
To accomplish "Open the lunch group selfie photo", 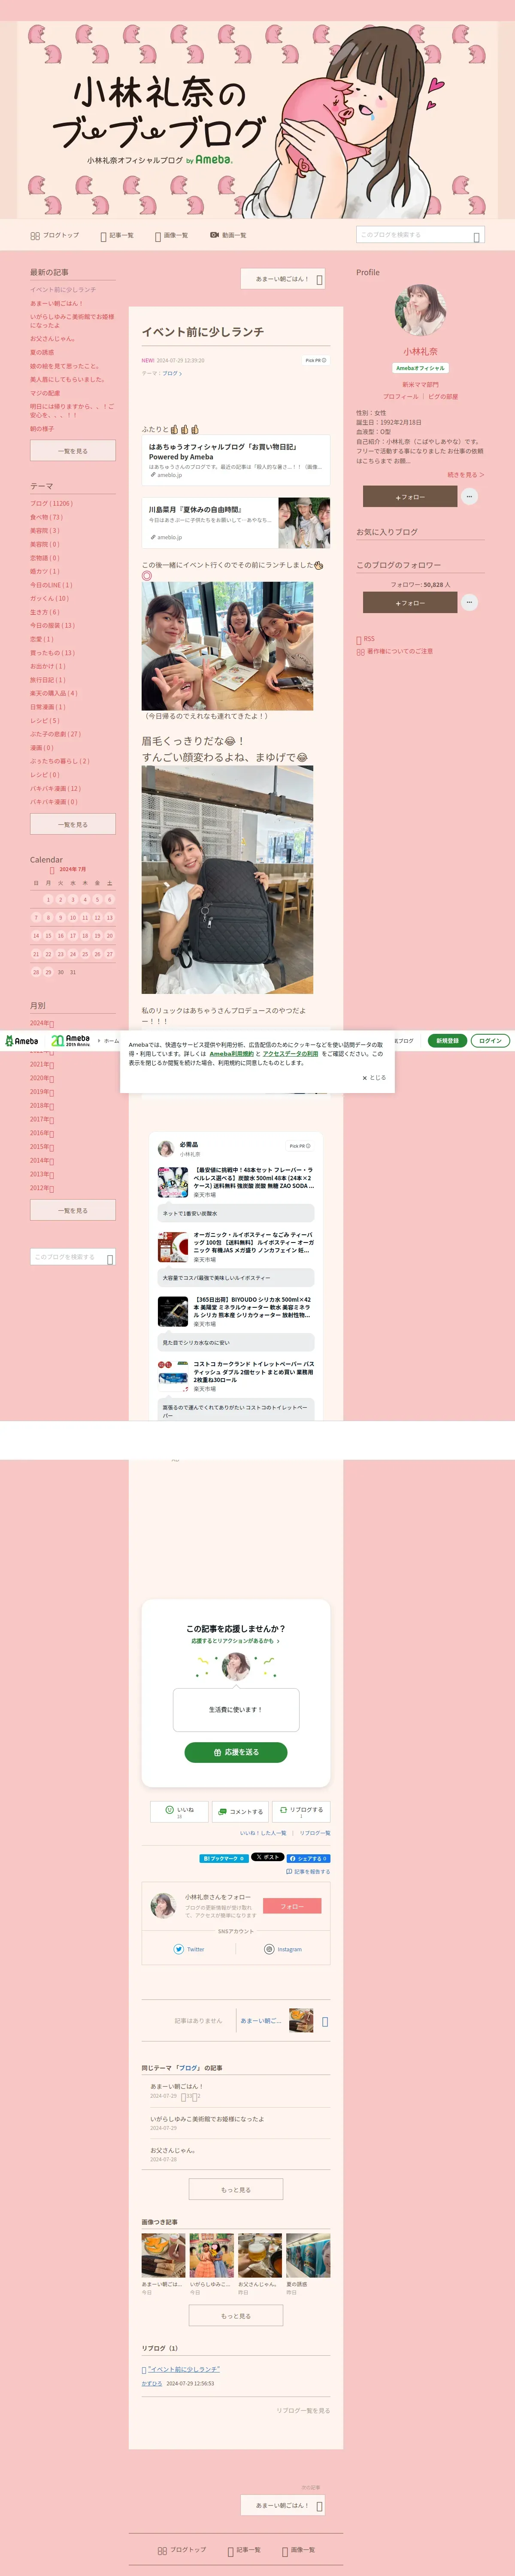I will tap(227, 646).
